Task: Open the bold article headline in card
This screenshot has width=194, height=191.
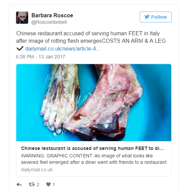Action: pyautogui.click(x=92, y=148)
